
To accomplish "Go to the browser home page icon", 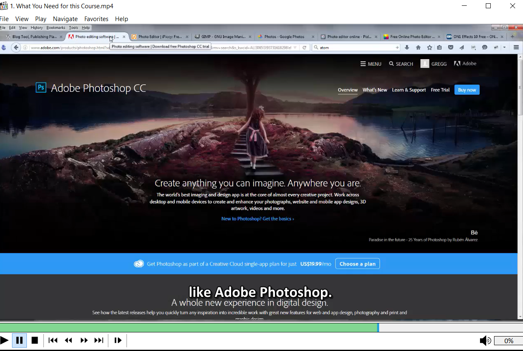I will click(418, 48).
